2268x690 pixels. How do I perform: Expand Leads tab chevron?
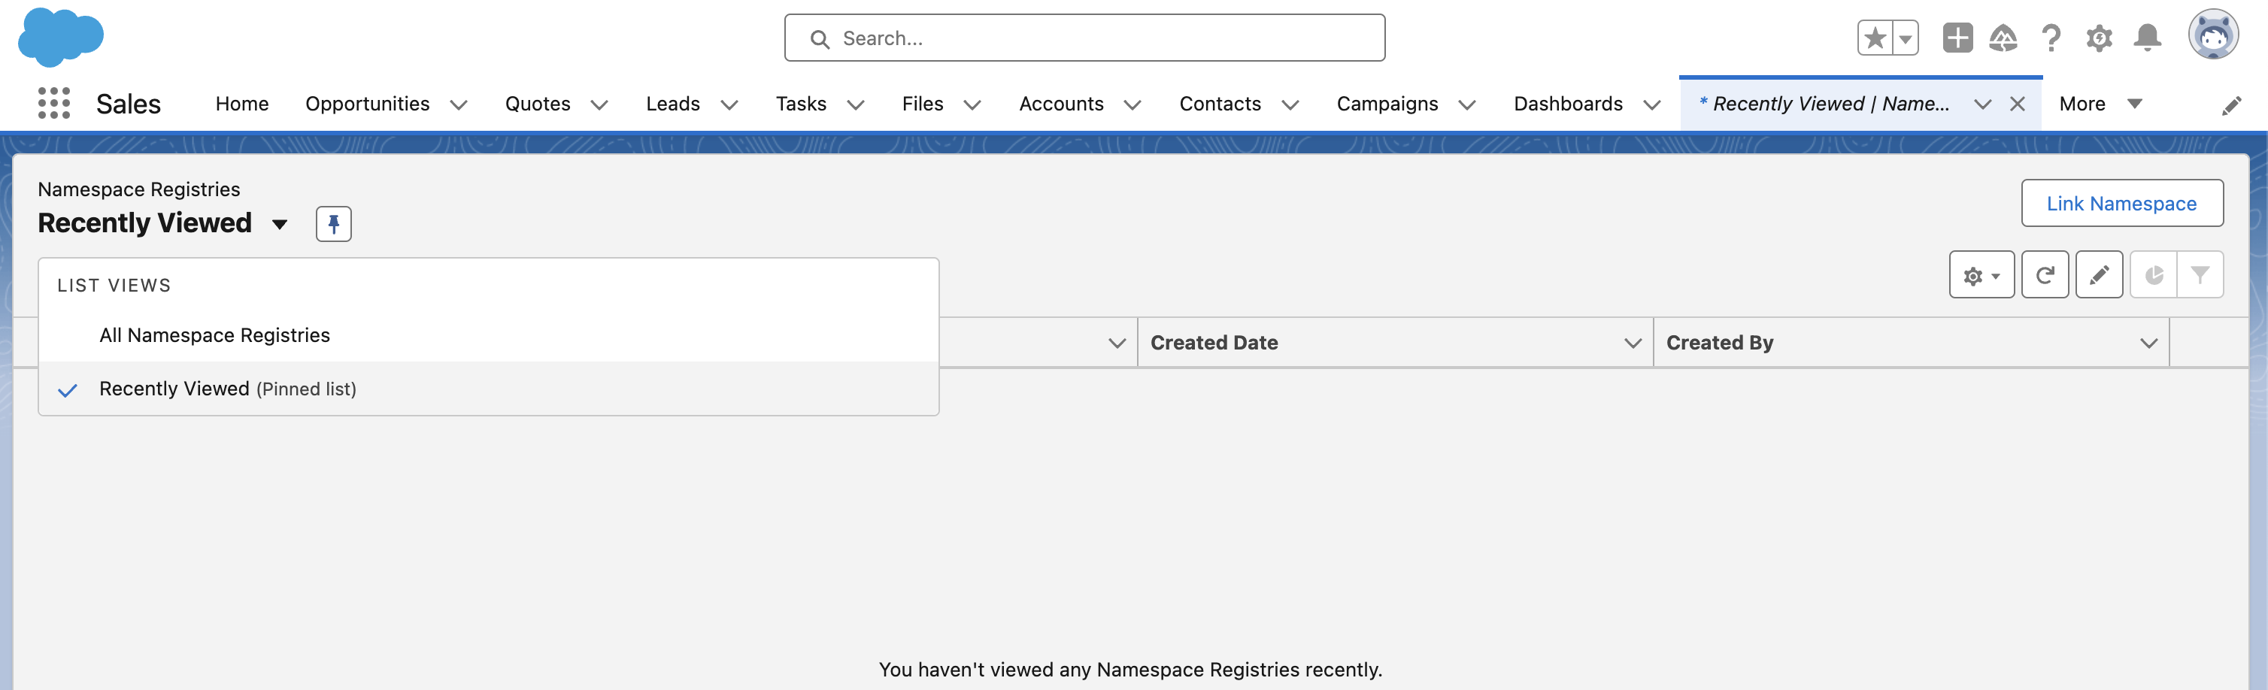pos(729,104)
